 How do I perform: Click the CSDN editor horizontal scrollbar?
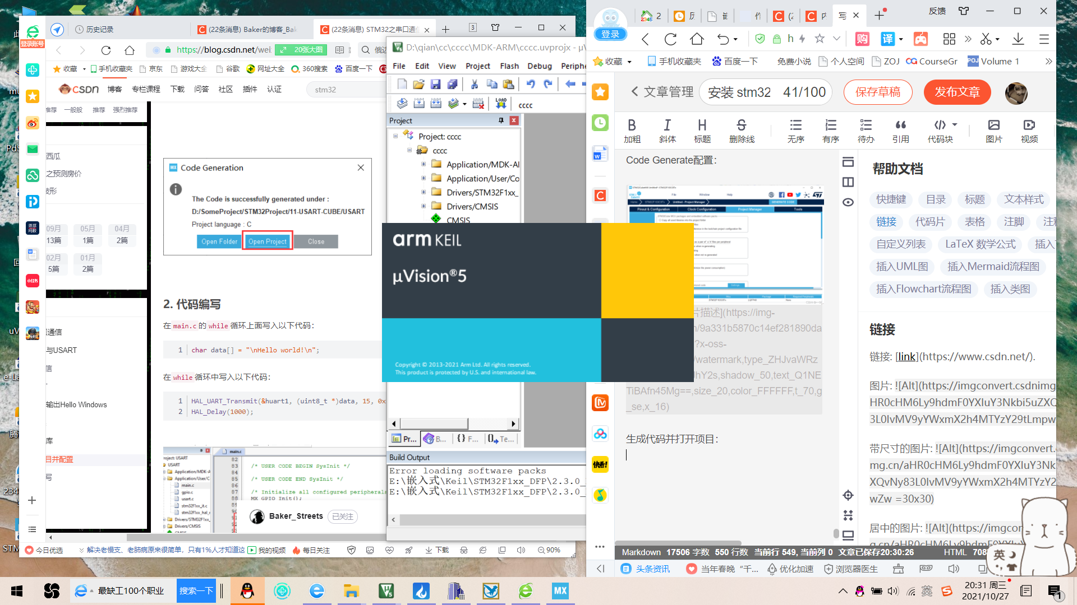click(679, 543)
